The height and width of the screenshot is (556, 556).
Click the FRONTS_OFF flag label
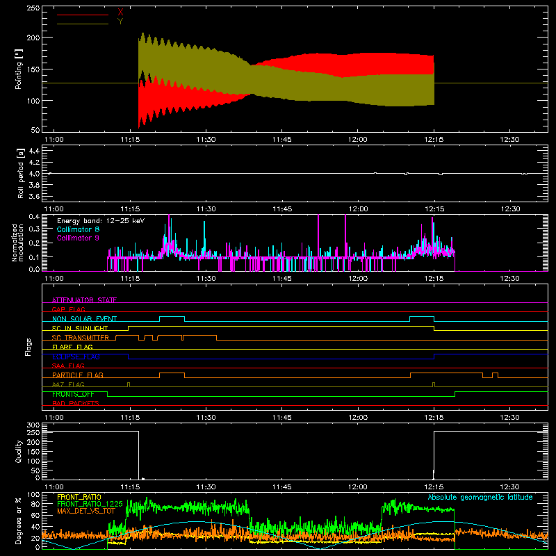tap(73, 394)
